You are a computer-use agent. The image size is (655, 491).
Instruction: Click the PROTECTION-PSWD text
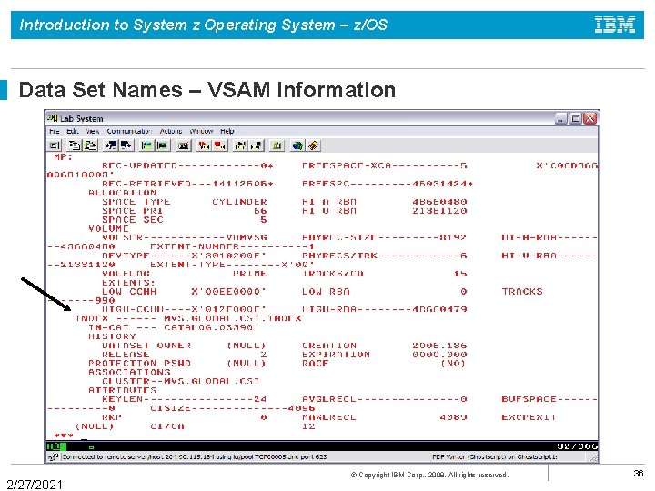[x=139, y=363]
